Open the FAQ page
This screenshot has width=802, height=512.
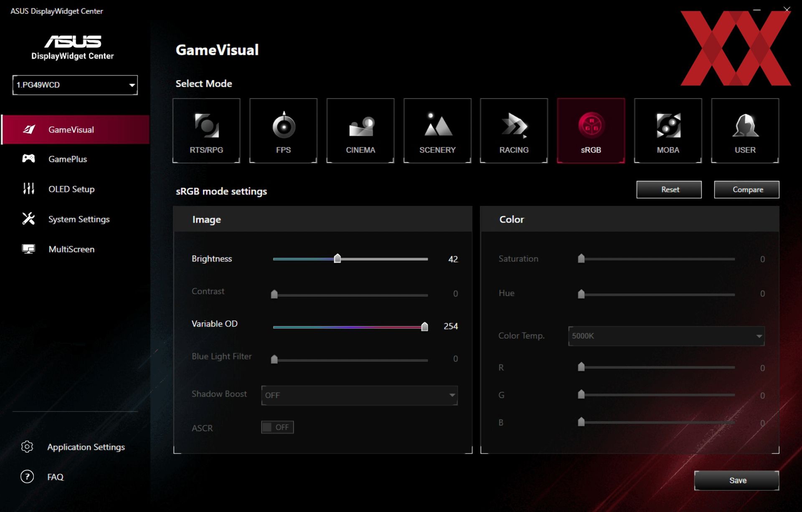click(x=55, y=477)
